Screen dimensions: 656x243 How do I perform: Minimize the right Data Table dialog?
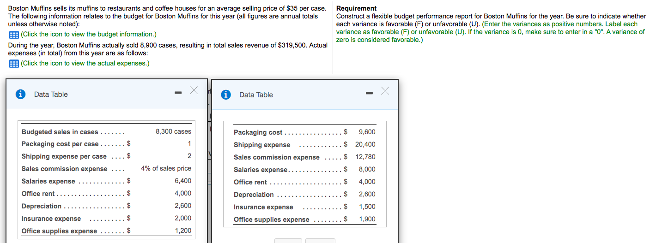[368, 94]
